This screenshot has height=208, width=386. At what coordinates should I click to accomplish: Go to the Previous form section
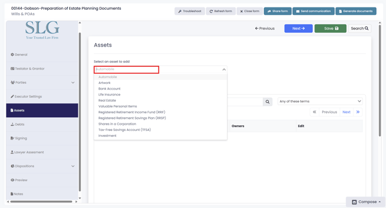pos(264,29)
